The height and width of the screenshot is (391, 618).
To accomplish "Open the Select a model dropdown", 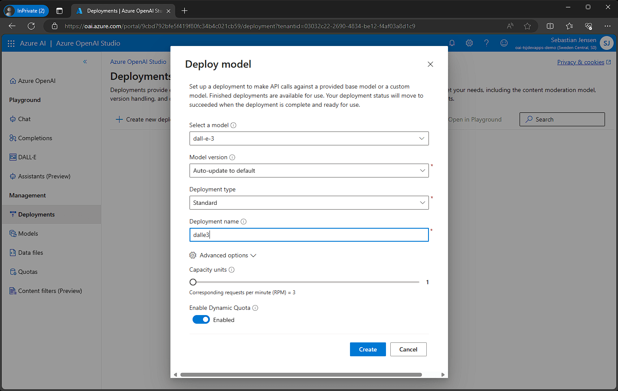I will pos(309,138).
